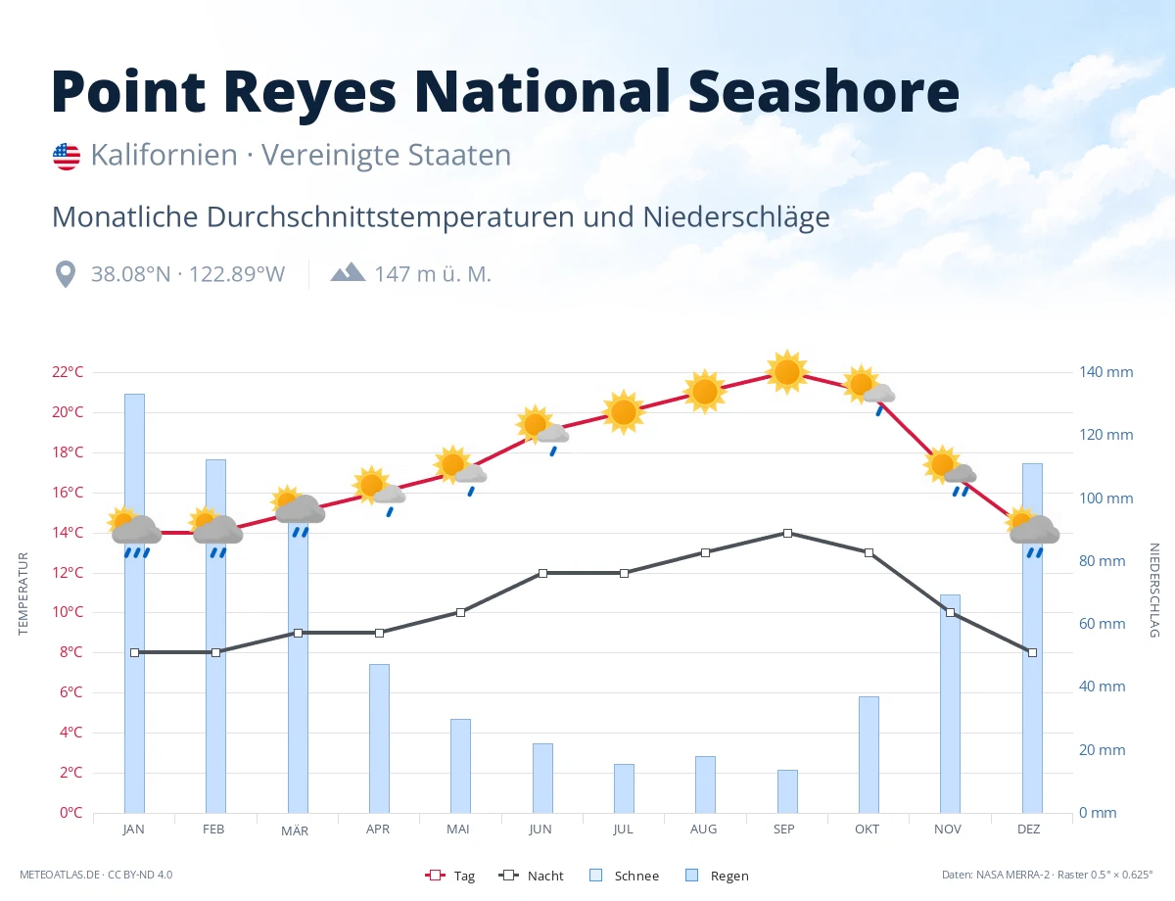
Task: Click the "MÄR" month axis label
Action: [x=295, y=830]
